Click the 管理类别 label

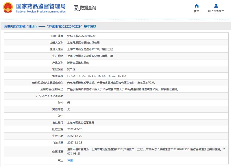tap(58, 69)
